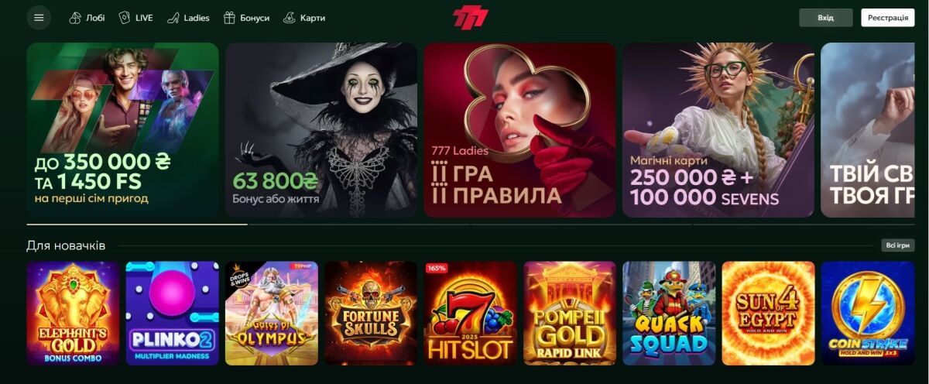Launch the Gates of Olympus game
929x384 pixels.
click(x=272, y=313)
